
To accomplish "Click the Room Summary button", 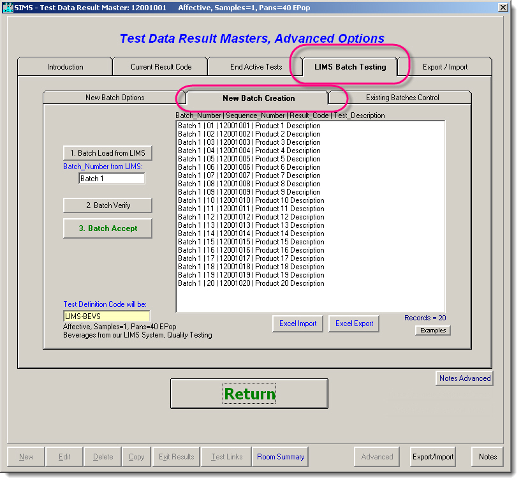I will pos(279,457).
